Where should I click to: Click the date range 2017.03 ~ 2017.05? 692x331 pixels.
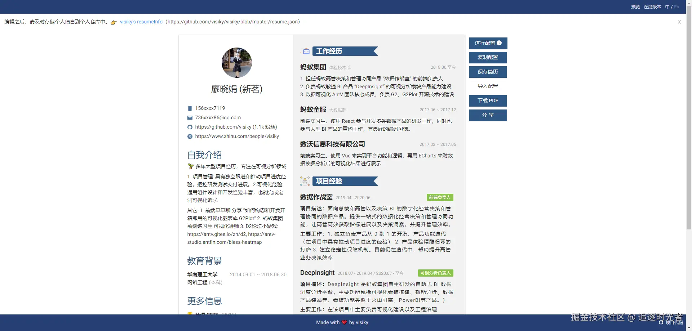pos(438,144)
